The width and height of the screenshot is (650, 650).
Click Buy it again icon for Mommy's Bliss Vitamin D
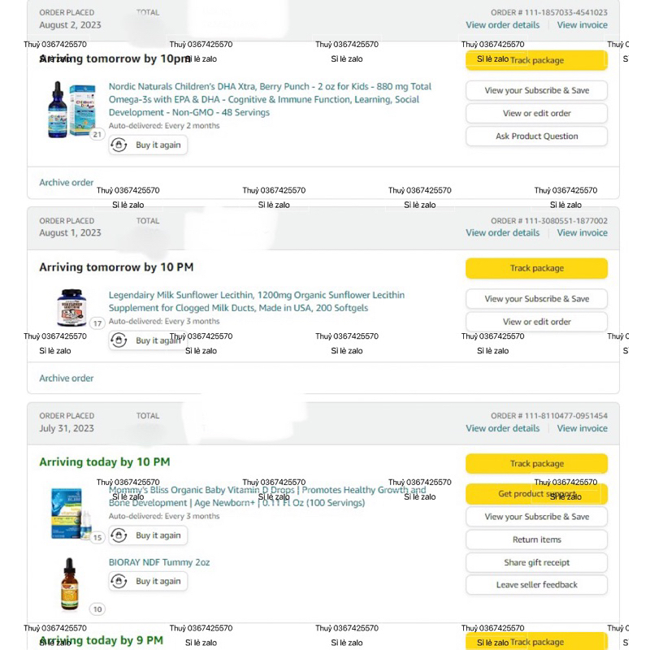(x=119, y=535)
